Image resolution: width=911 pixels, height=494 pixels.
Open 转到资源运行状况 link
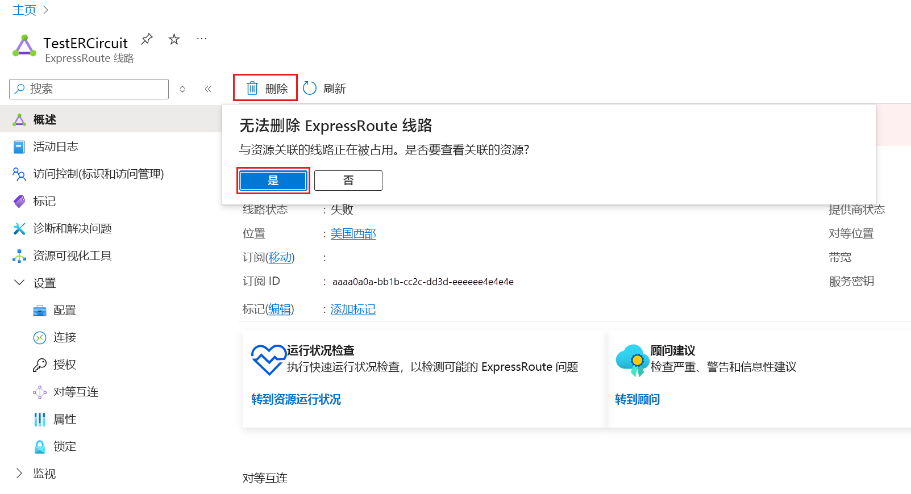tap(296, 399)
